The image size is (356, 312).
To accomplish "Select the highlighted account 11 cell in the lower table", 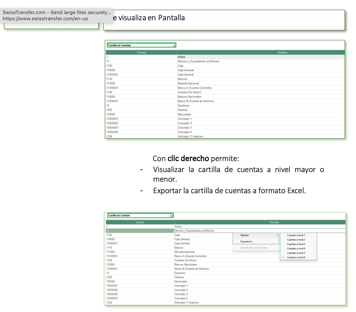I will (x=140, y=231).
